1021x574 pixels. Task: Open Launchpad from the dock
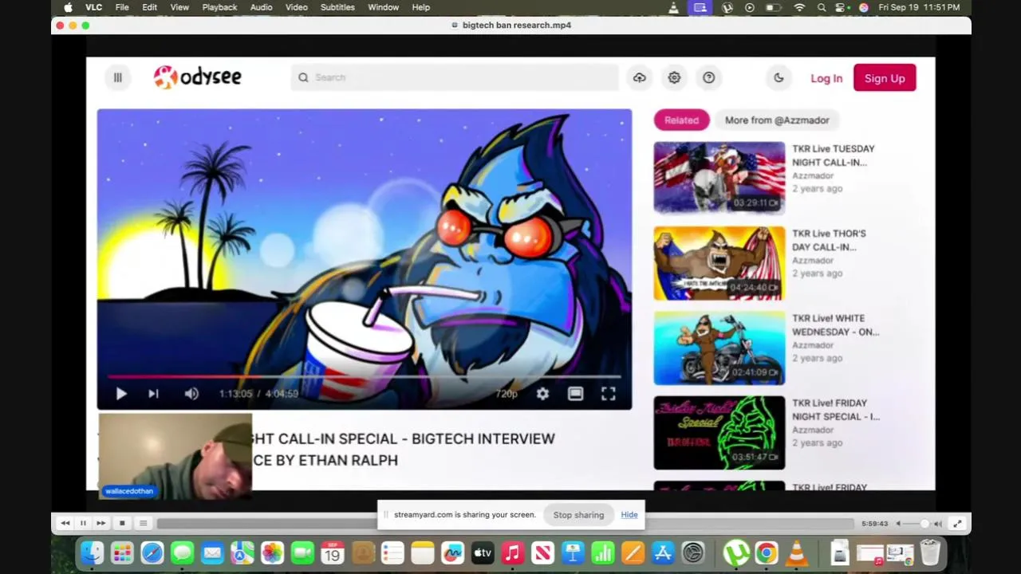pos(122,552)
